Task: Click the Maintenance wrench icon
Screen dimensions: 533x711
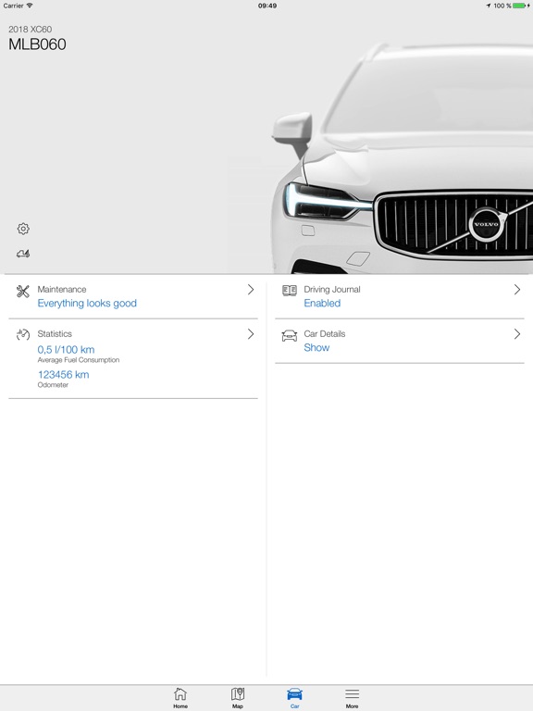Action: (22, 291)
